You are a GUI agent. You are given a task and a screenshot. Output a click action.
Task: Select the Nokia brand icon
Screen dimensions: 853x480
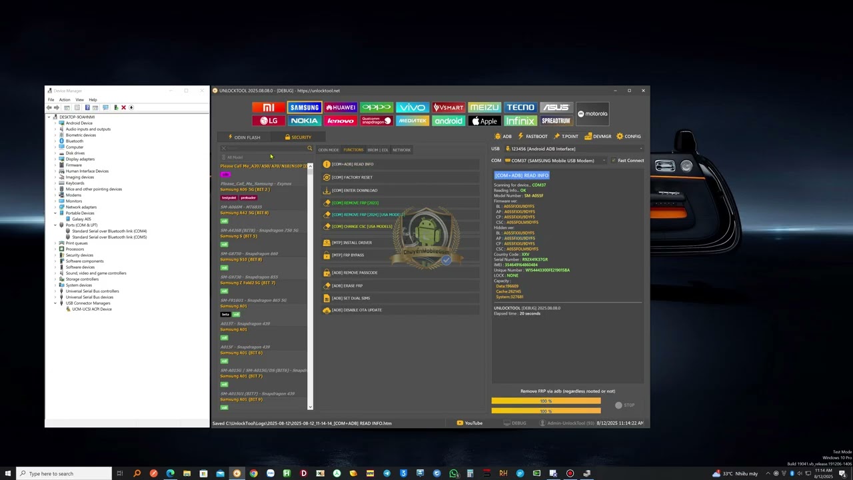pyautogui.click(x=305, y=121)
